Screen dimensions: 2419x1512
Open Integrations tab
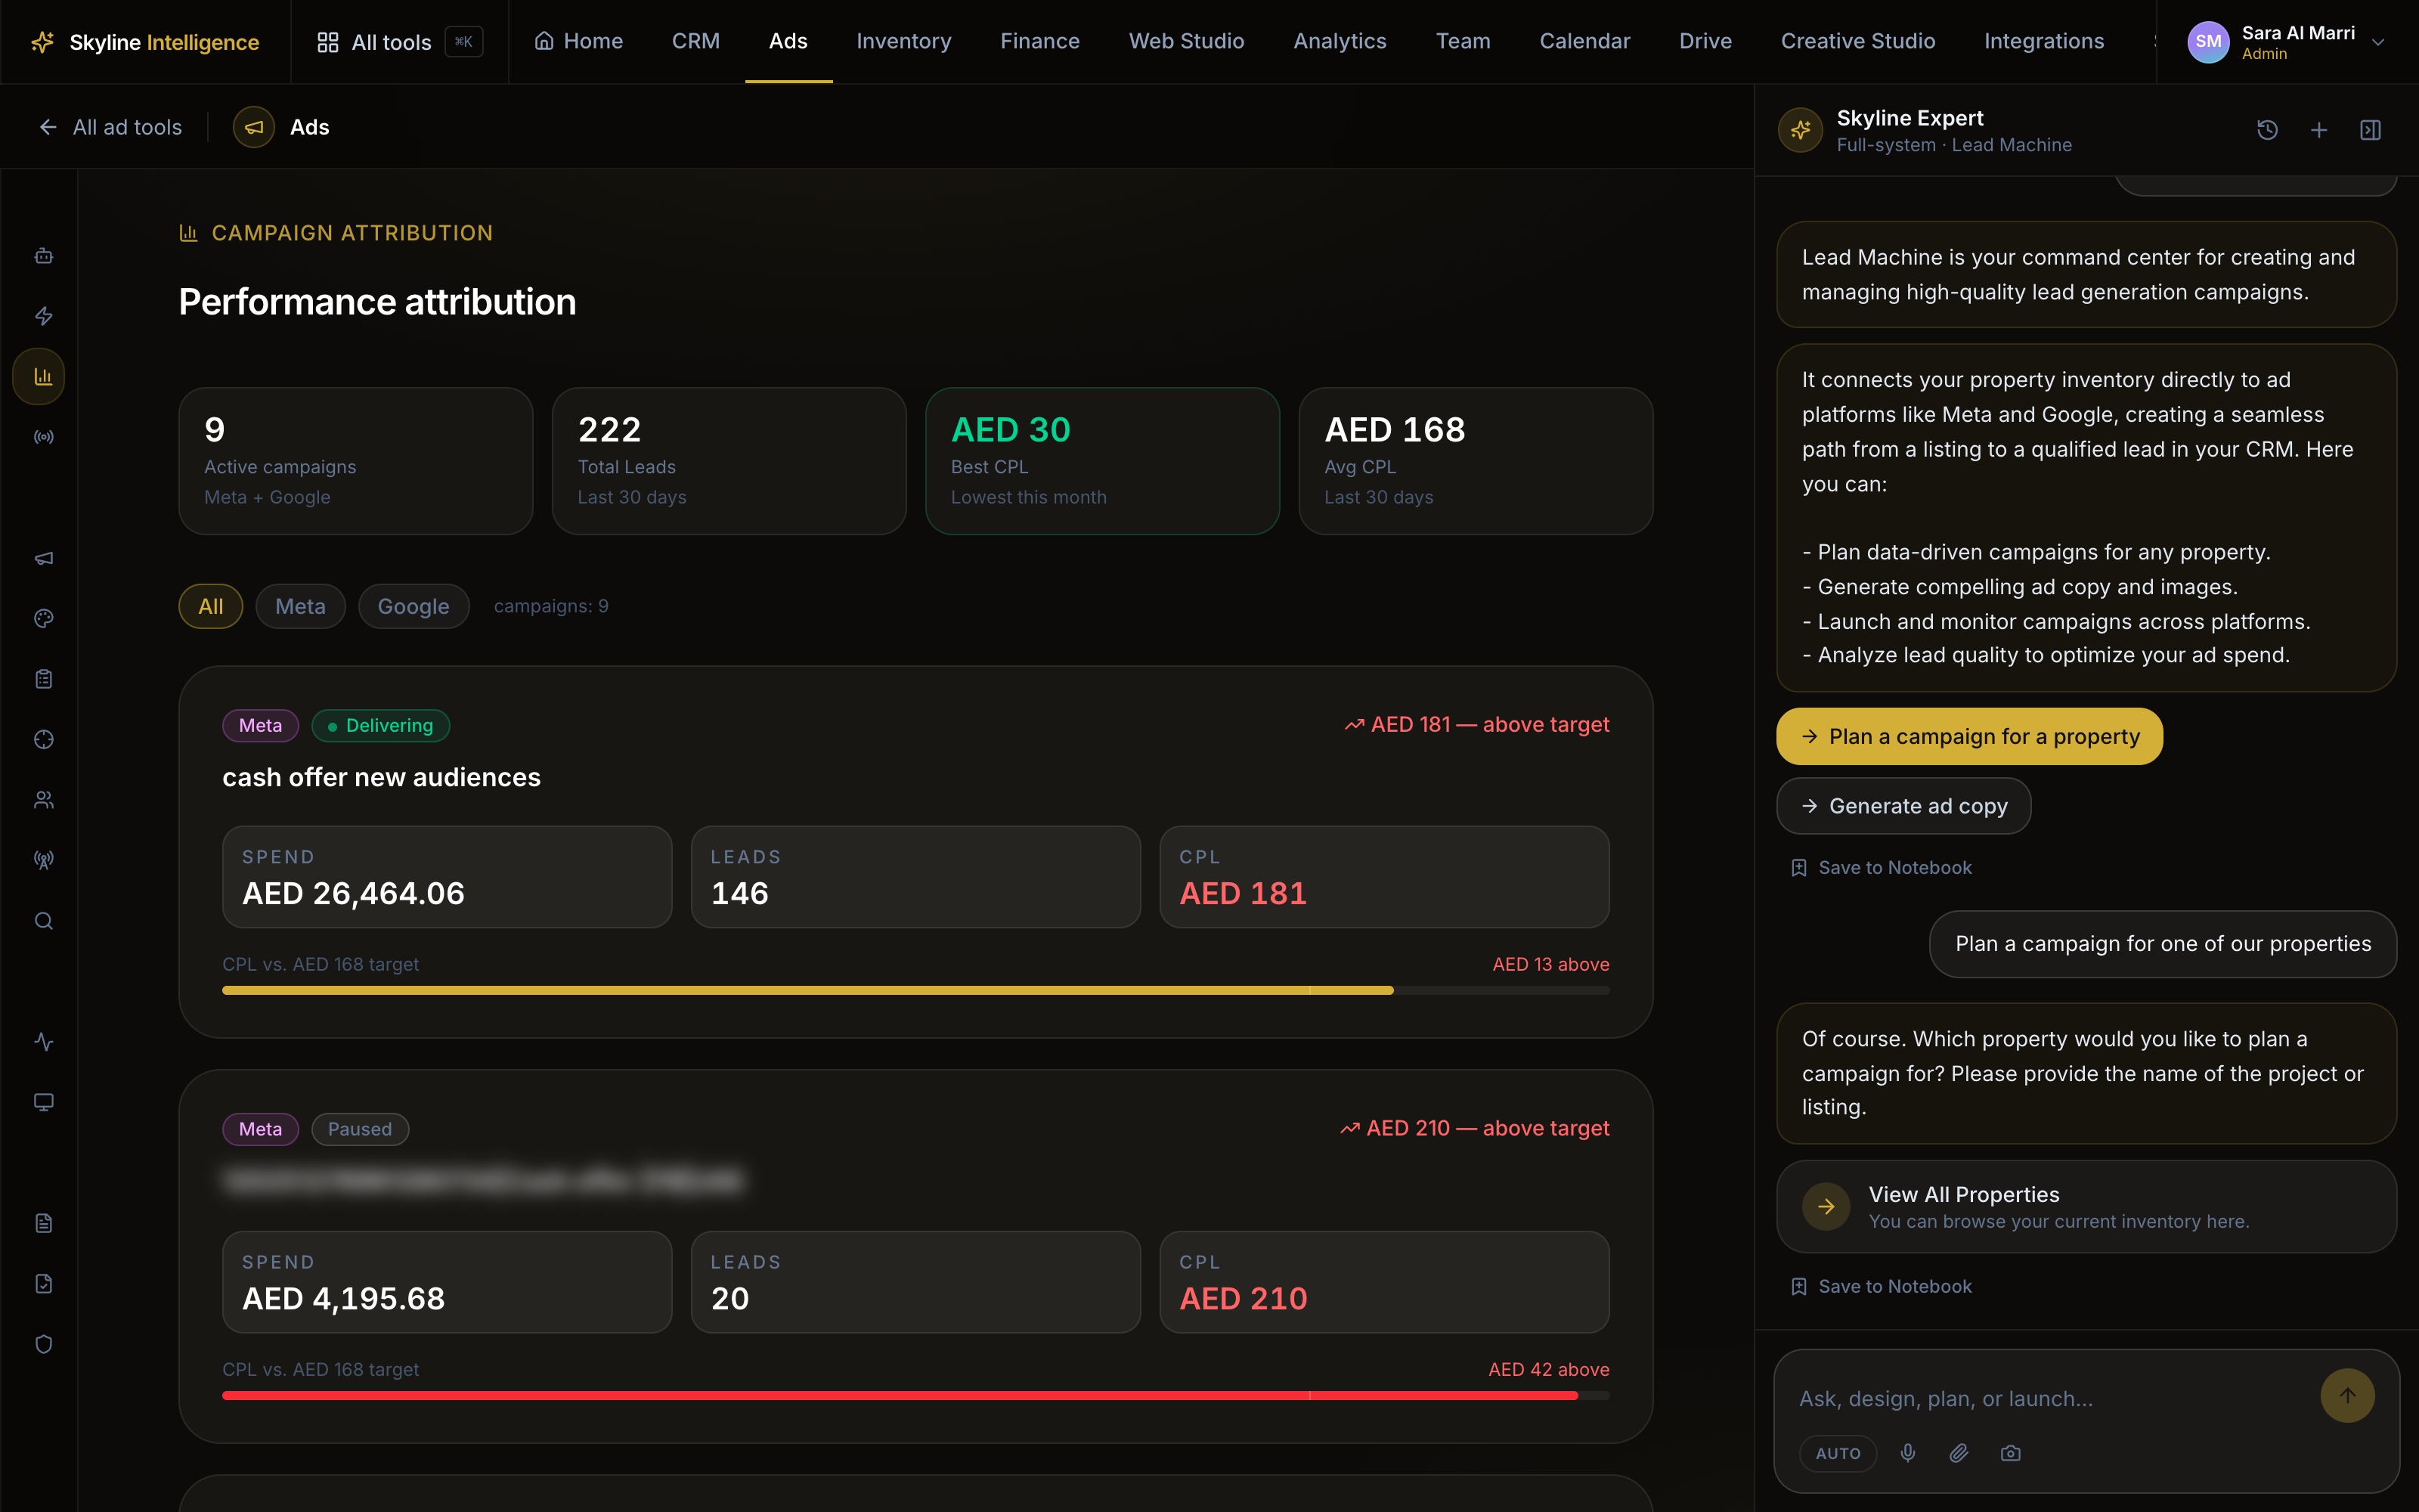click(x=2043, y=41)
